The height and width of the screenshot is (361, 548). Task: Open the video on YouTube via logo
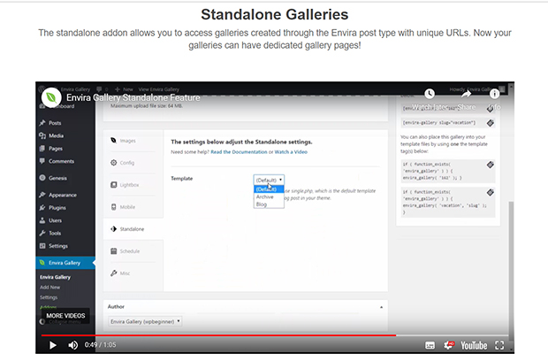coord(474,346)
